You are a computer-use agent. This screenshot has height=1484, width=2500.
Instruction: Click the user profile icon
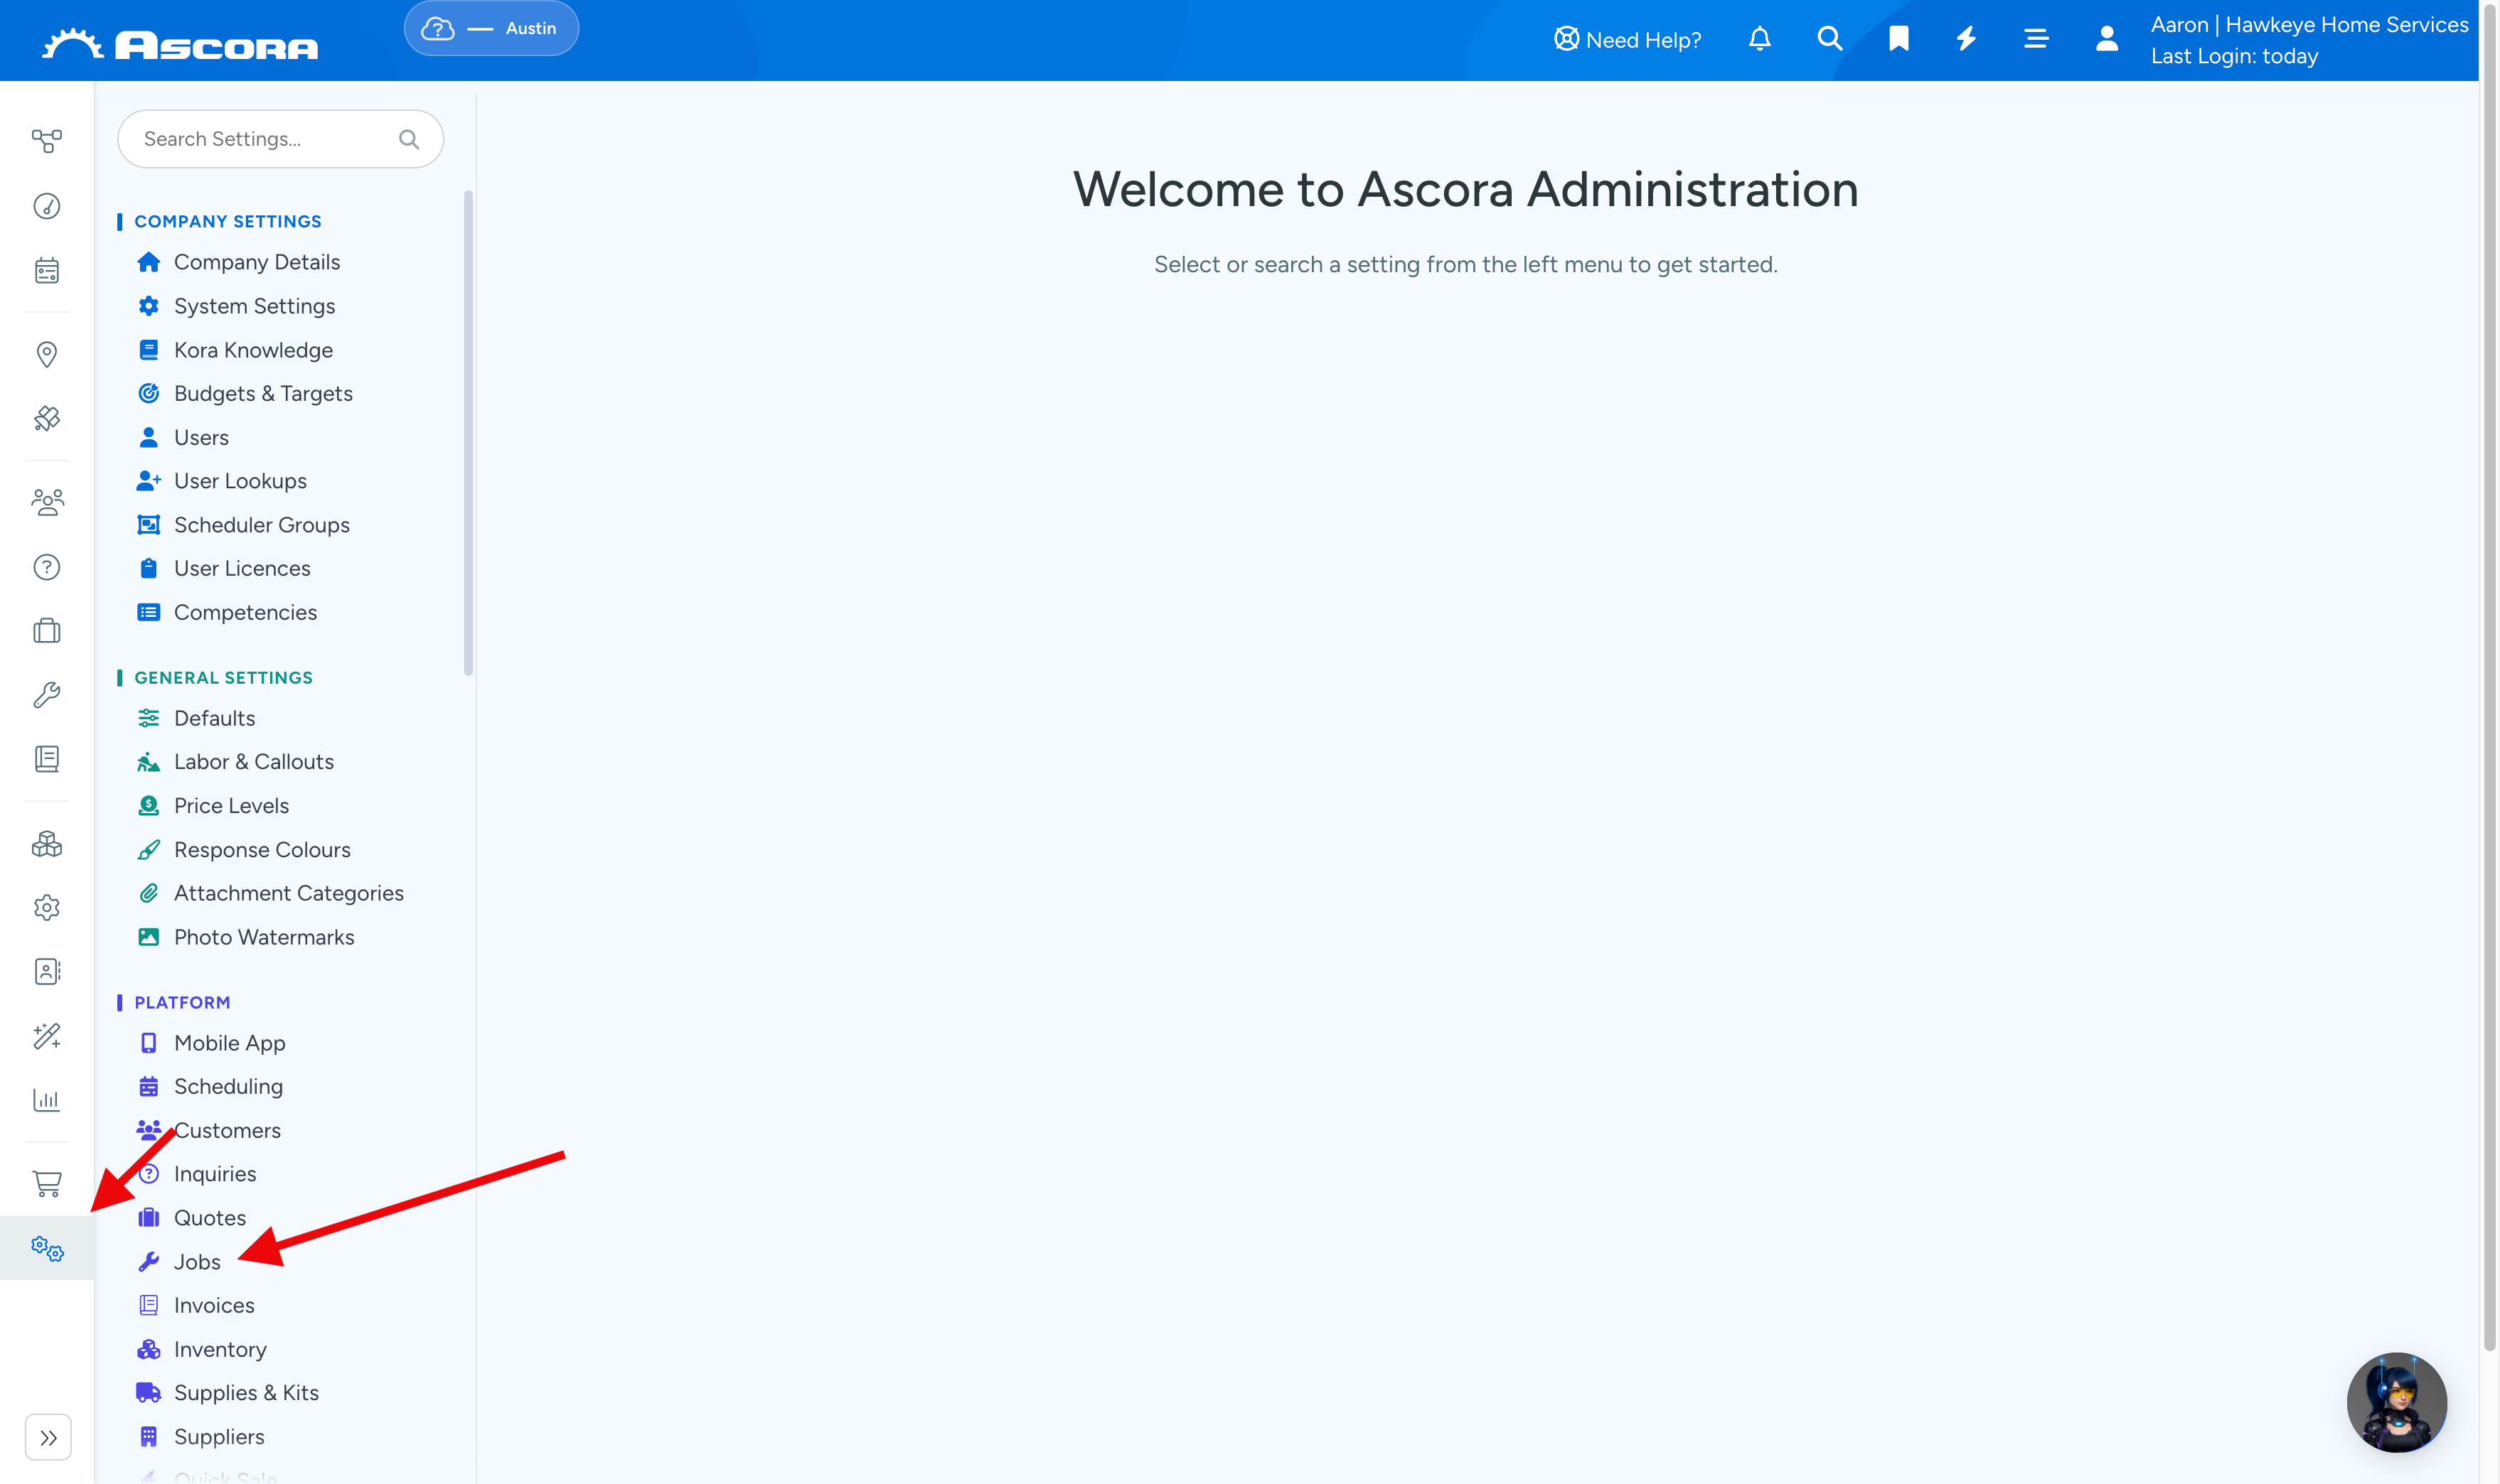(2107, 39)
